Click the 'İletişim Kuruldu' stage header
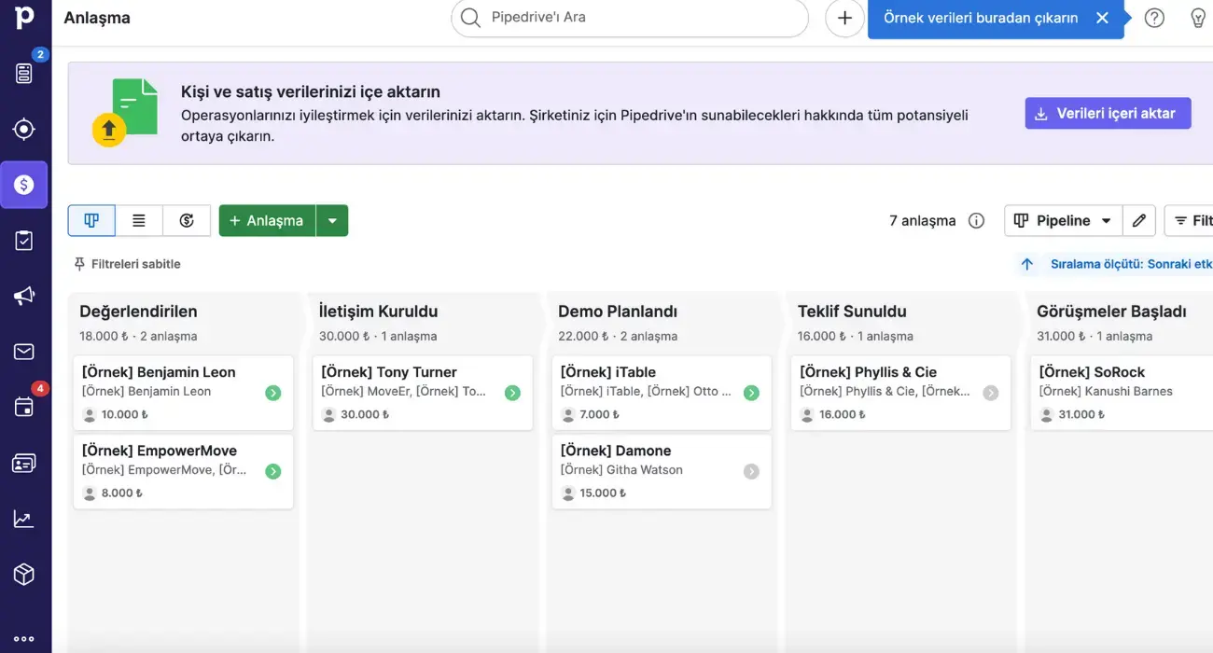The height and width of the screenshot is (653, 1213). (378, 312)
